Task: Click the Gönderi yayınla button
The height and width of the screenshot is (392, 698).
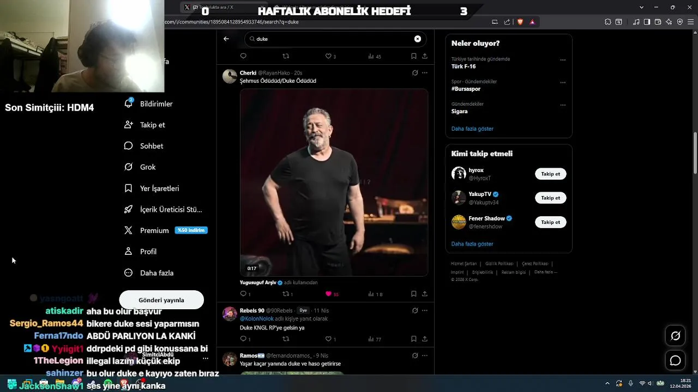Action: pyautogui.click(x=161, y=300)
